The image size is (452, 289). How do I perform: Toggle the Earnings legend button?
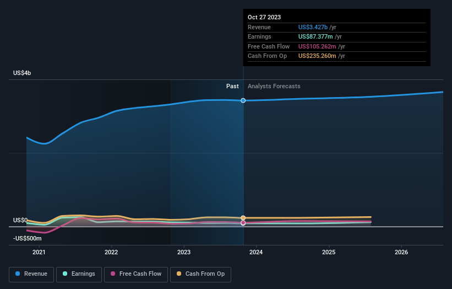pos(79,274)
